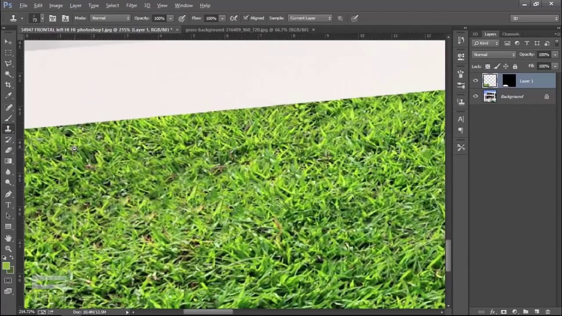Select the Crop tool

click(x=8, y=85)
